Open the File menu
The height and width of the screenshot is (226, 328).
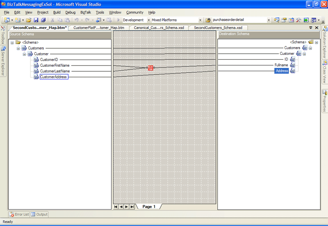point(7,12)
